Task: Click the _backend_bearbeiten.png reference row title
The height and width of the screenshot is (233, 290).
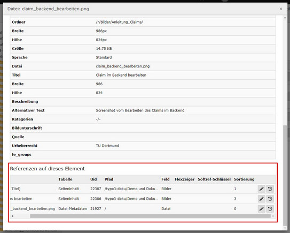Action: tap(33, 209)
